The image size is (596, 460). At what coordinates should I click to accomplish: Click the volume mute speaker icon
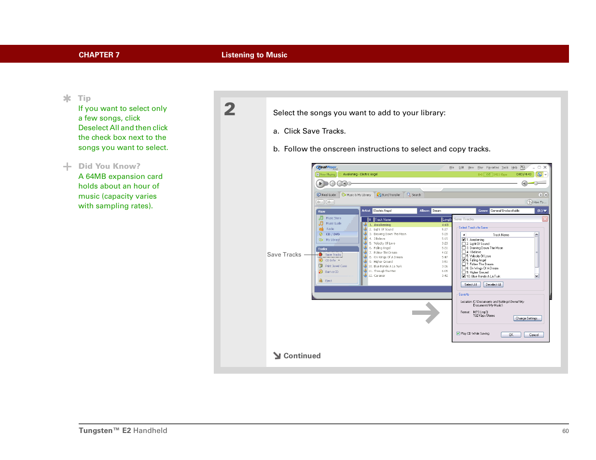525,183
